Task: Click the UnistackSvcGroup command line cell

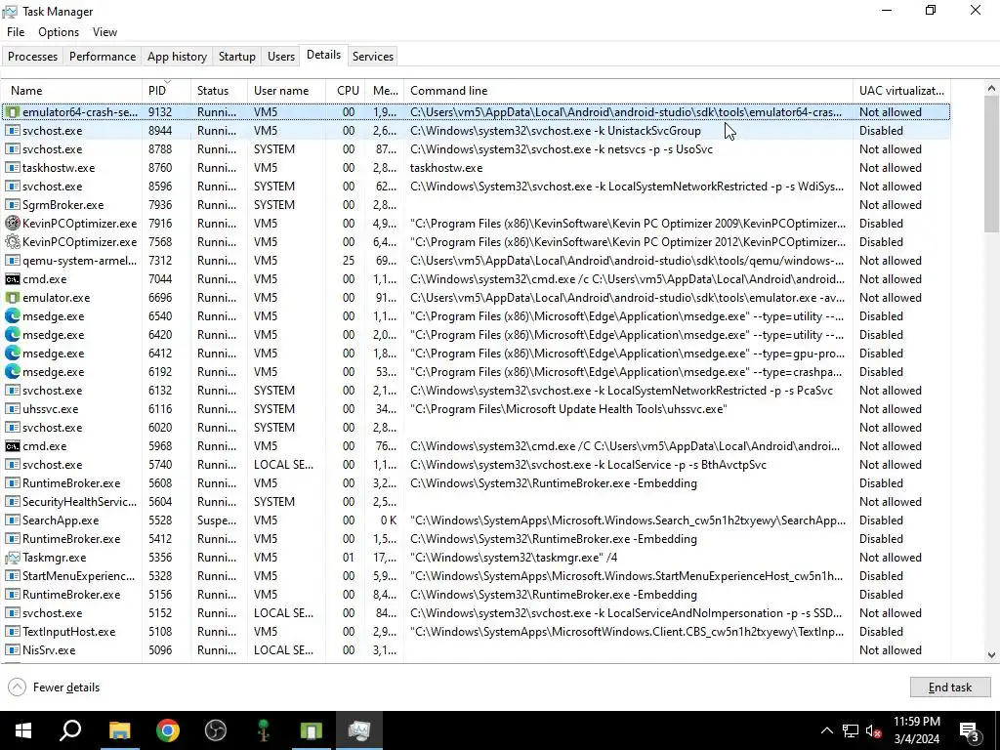Action: (x=556, y=131)
